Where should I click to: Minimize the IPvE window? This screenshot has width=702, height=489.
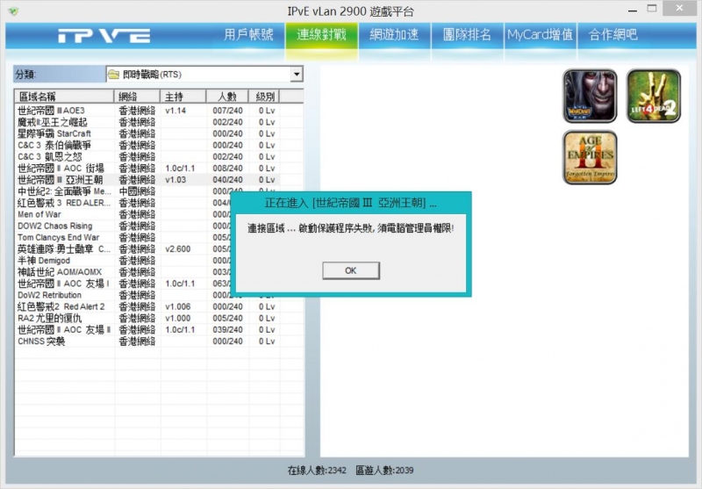click(633, 10)
